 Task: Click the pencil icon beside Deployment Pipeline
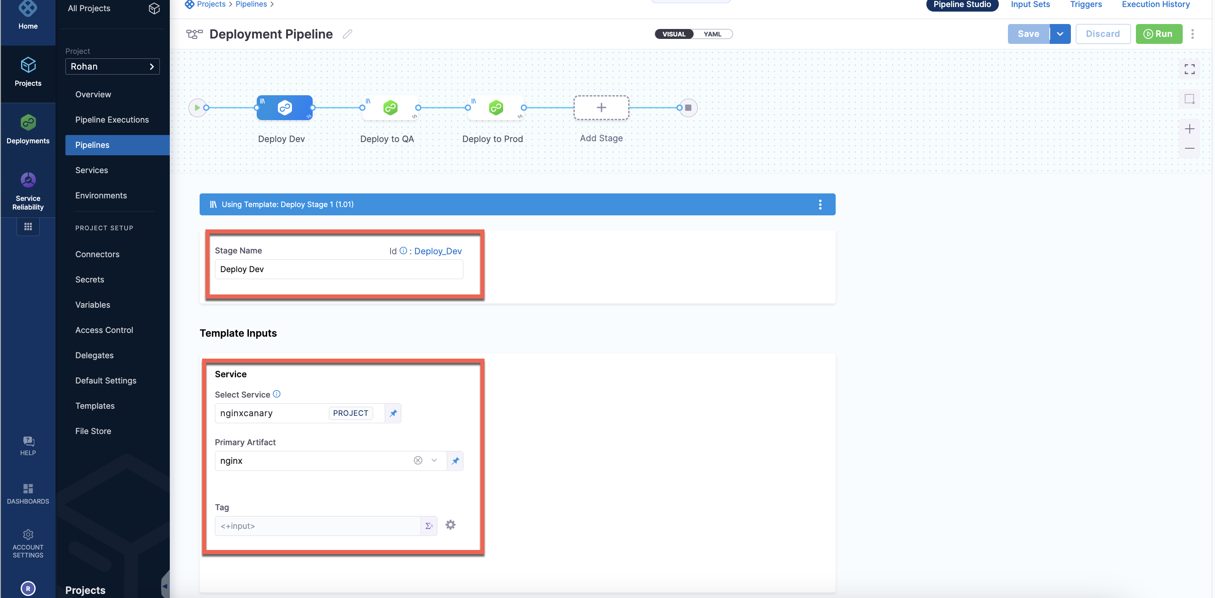coord(347,34)
